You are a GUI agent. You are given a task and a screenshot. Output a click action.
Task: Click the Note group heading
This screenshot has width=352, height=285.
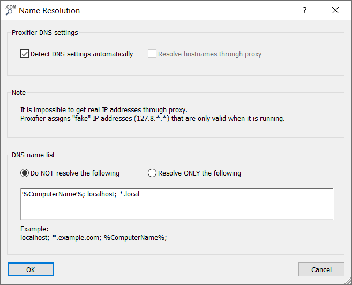click(19, 93)
